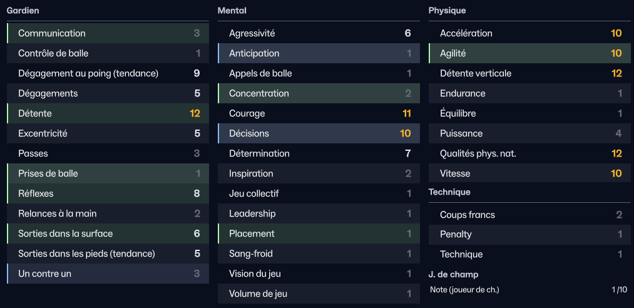Select the Réflexes attribute row

[x=108, y=193]
